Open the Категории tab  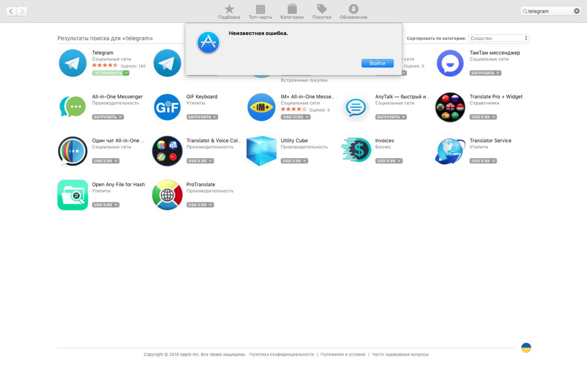292,12
